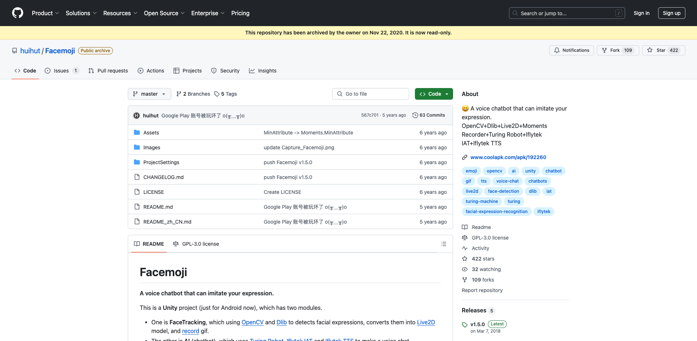Open the Assets folder
Image resolution: width=697 pixels, height=341 pixels.
151,133
